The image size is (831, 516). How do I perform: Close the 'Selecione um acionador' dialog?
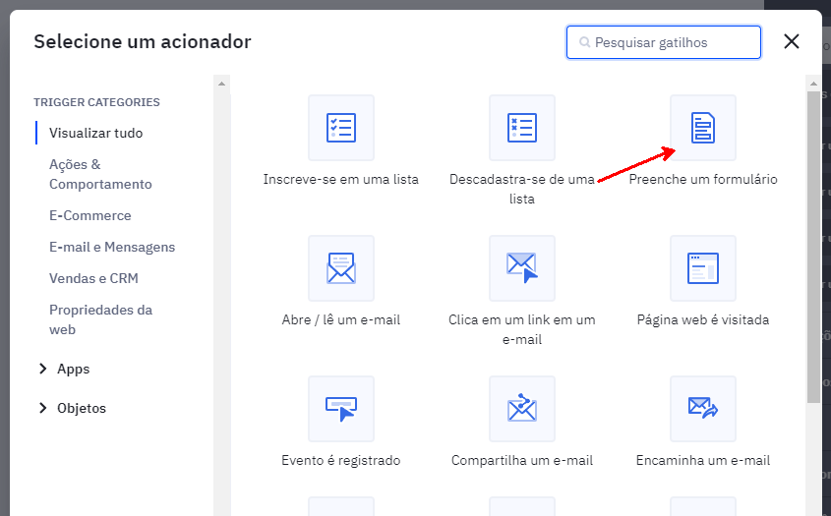pos(792,41)
